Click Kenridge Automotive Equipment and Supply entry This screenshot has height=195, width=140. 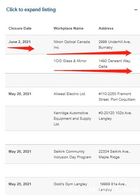click(x=72, y=119)
